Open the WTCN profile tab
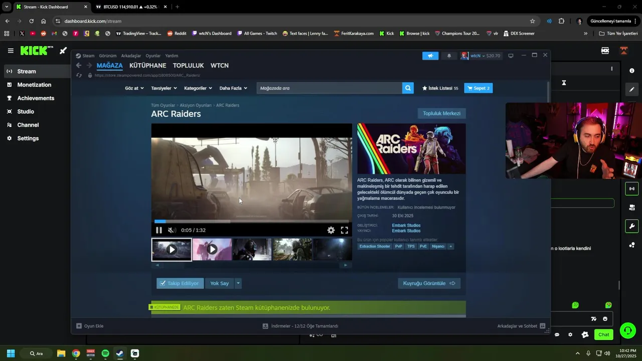This screenshot has height=361, width=642. pyautogui.click(x=219, y=66)
